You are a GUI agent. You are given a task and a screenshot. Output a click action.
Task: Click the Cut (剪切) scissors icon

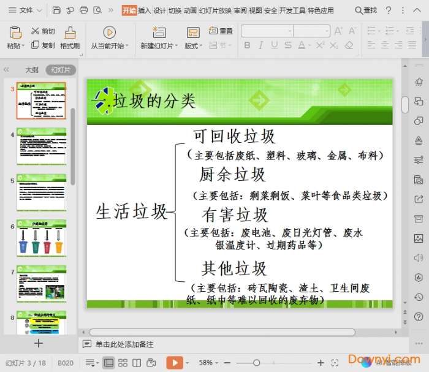click(36, 31)
